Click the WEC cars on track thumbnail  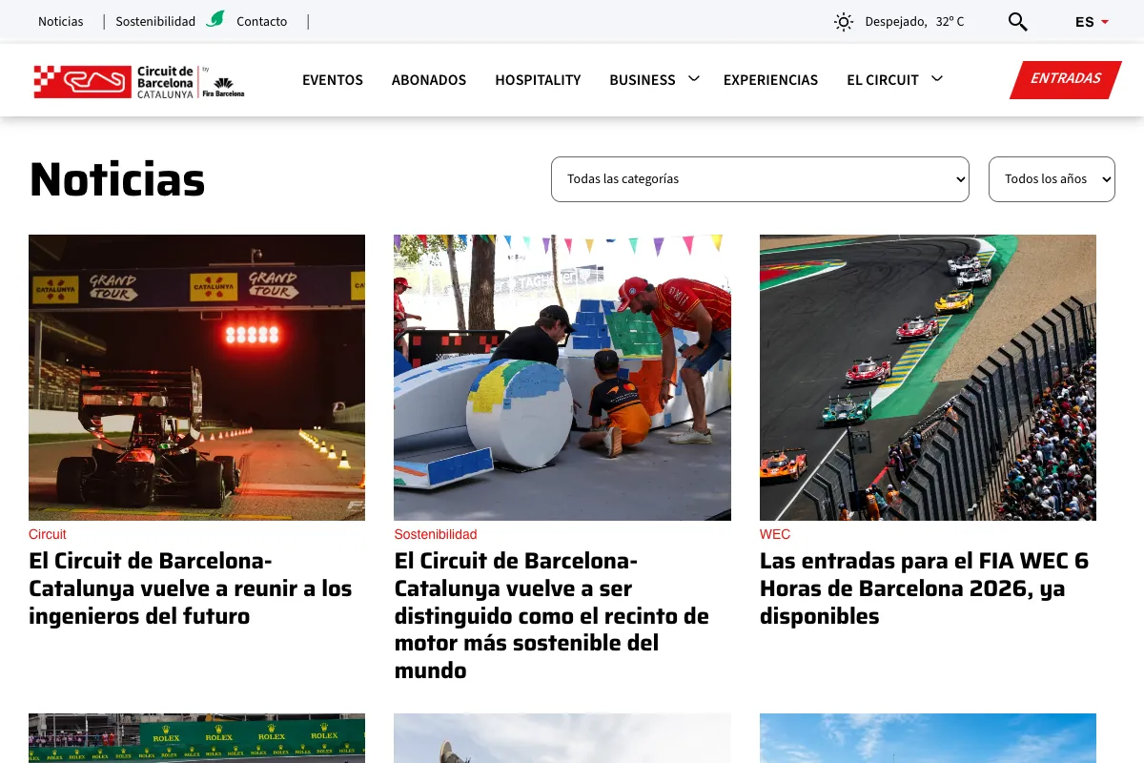pos(928,378)
